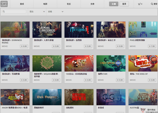Click $5.99 price on 100日元 card
Image resolution: width=158 pixels, height=113 pixels.
[x=88, y=80]
